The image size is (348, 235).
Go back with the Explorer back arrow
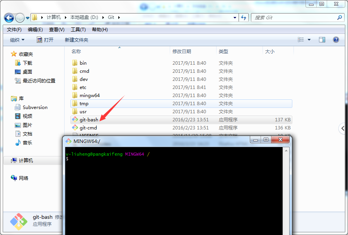pos(9,18)
